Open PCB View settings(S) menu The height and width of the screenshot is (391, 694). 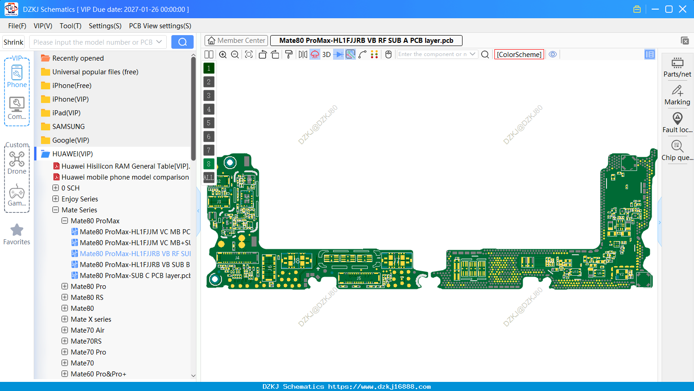coord(160,26)
